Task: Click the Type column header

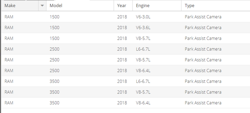Action: (x=216, y=6)
